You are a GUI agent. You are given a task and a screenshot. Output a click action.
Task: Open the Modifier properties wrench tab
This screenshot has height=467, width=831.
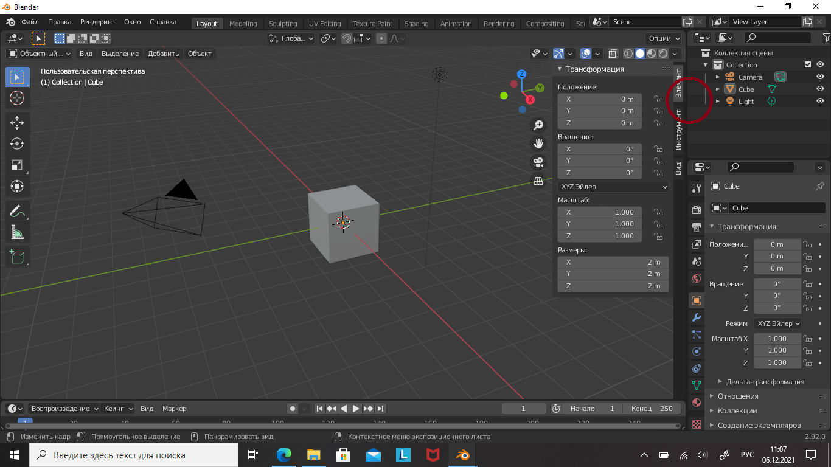(697, 317)
